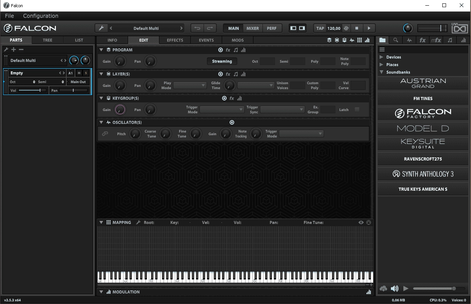This screenshot has width=471, height=304.
Task: Open the Play Mode dropdown
Action: 190,85
